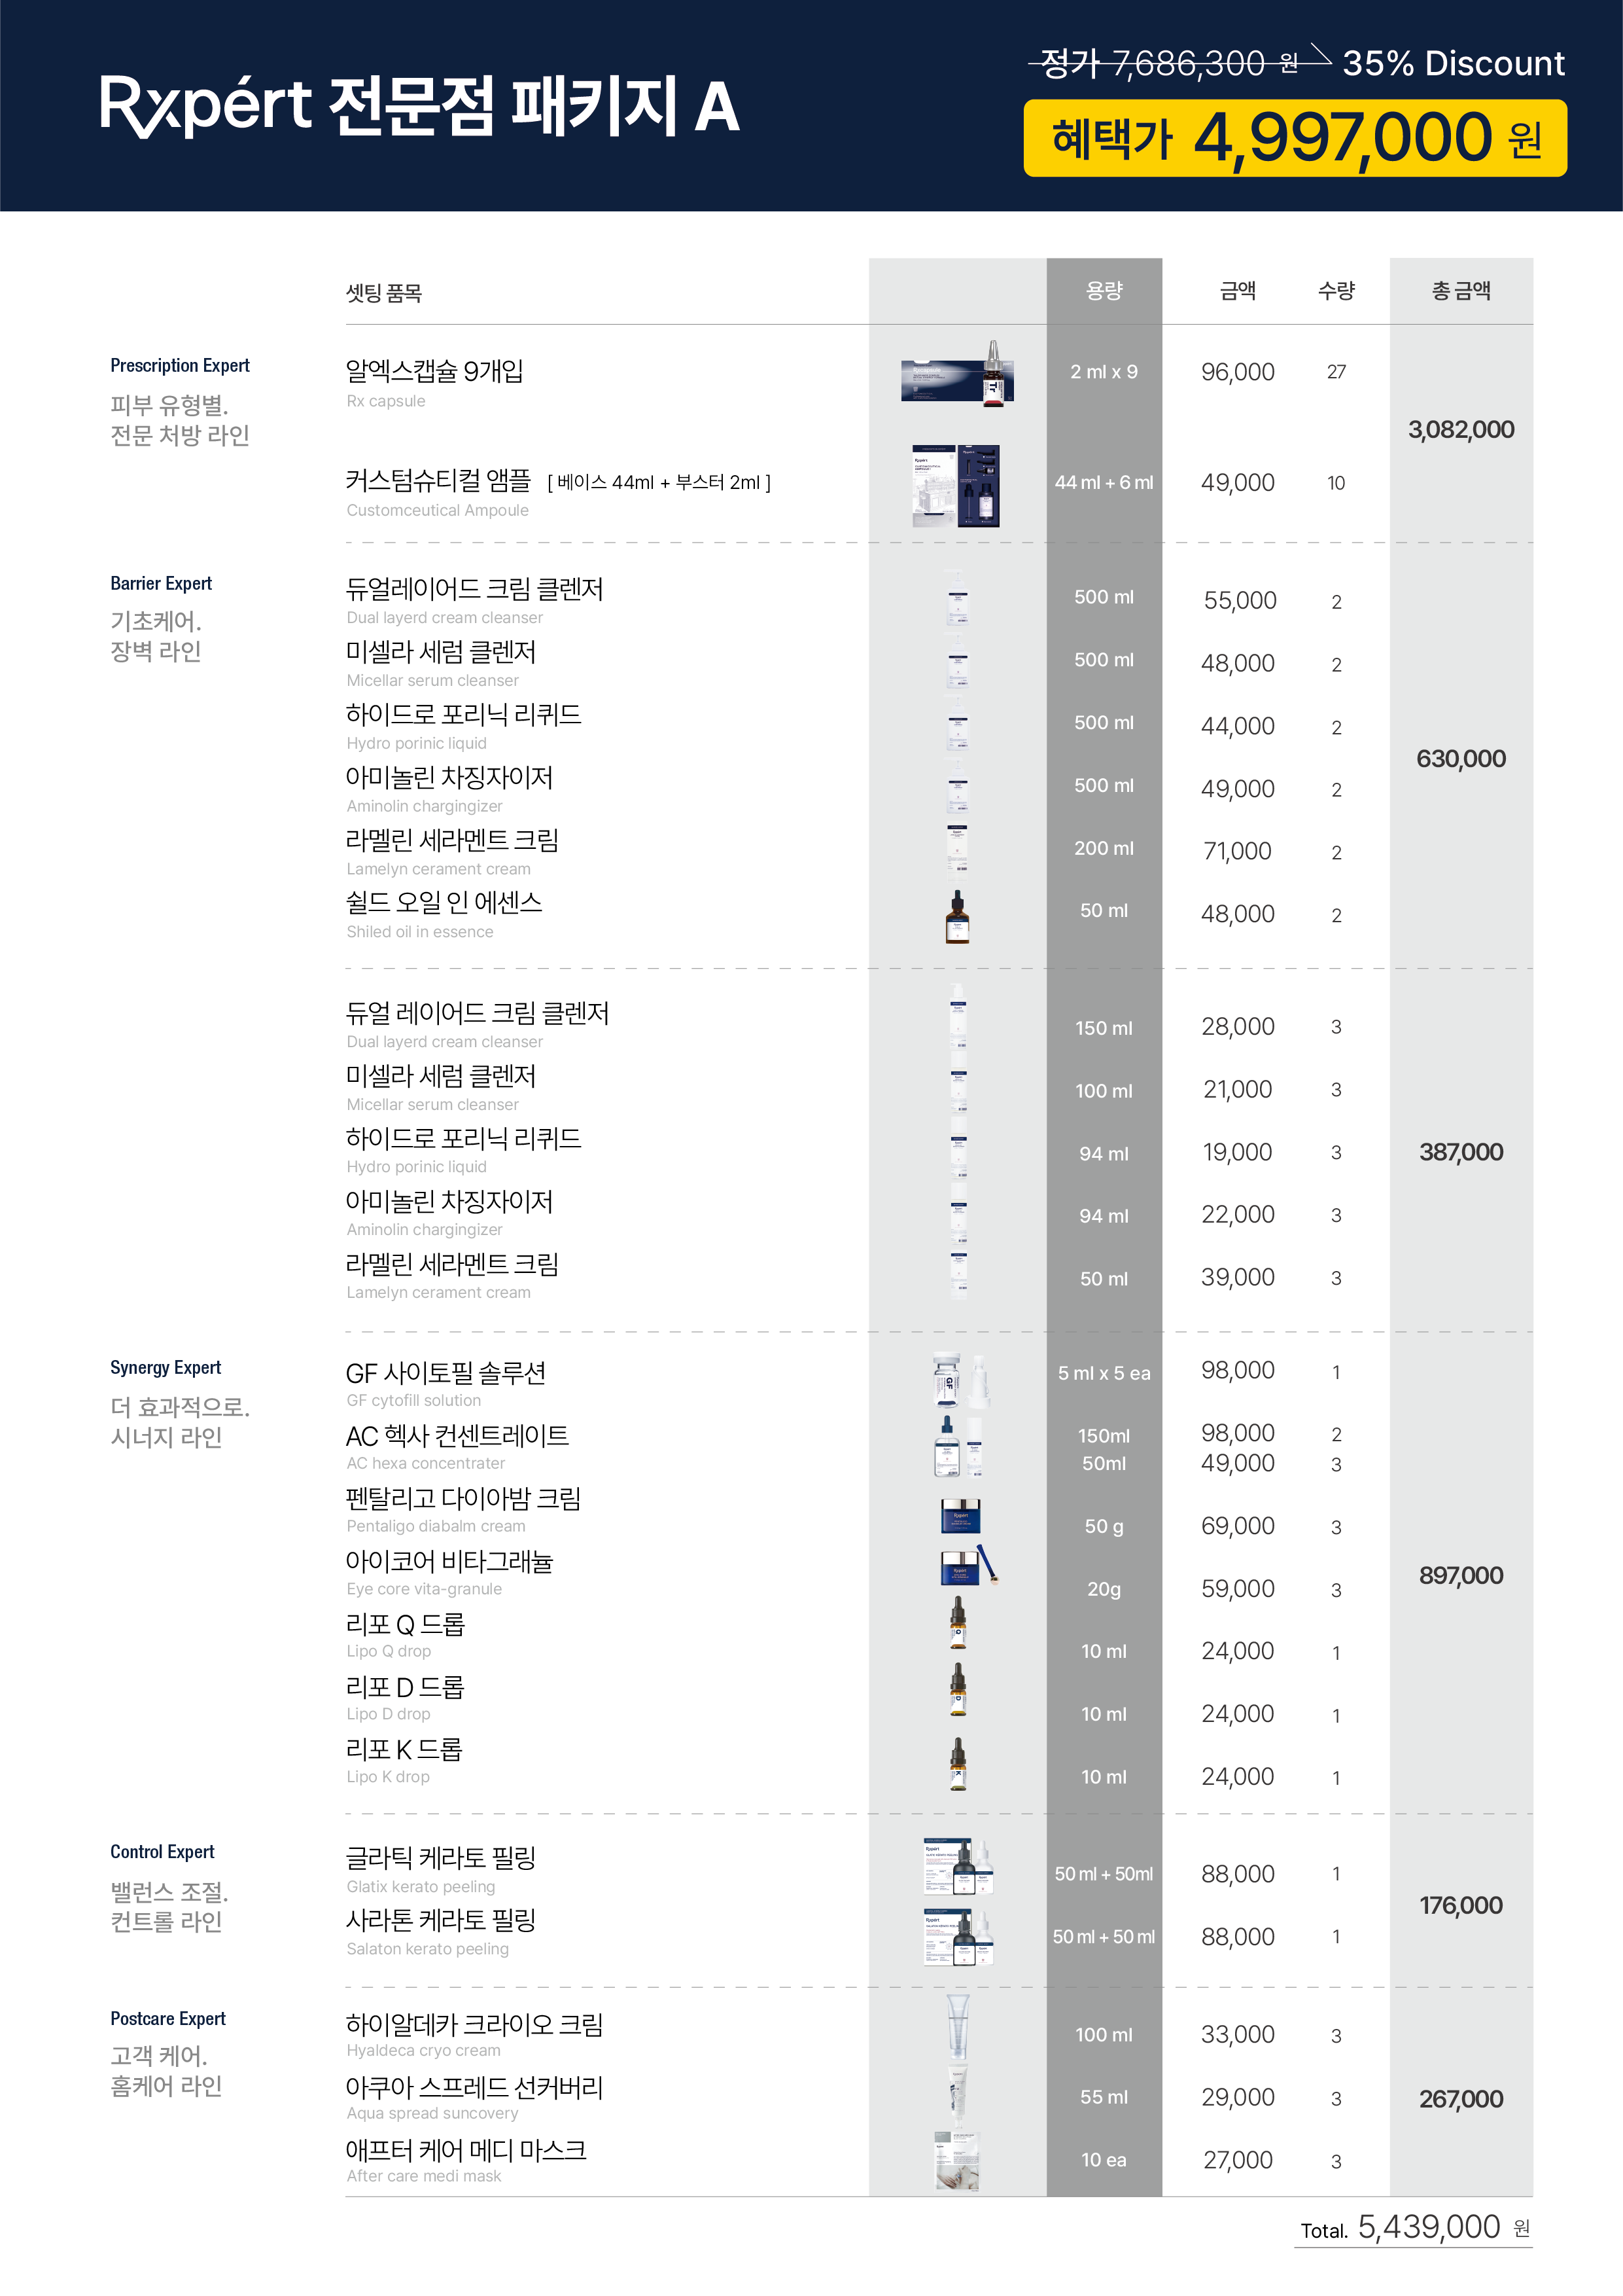Click the Prescription Expert section label

180,366
